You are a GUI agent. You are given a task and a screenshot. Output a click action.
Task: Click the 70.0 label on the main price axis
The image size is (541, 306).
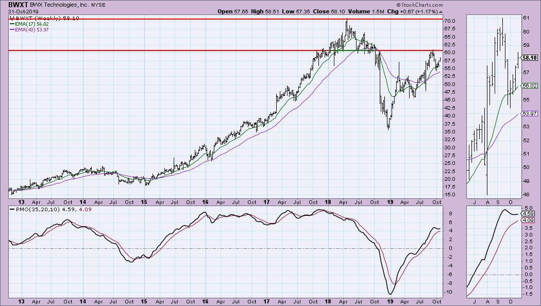tap(450, 21)
